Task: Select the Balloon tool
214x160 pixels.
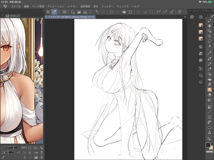Action: (x=210, y=127)
